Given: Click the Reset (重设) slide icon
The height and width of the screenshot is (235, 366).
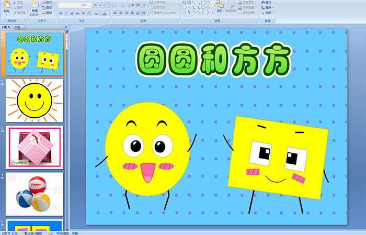Looking at the screenshot, I should pyautogui.click(x=44, y=7).
